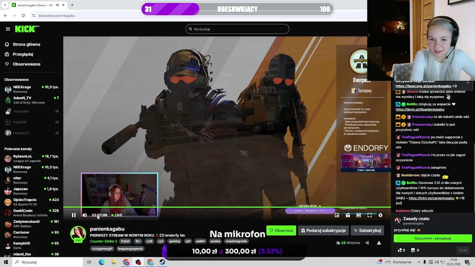Click Realdarrow username in chat
The width and height of the screenshot is (475, 267).
(x=410, y=175)
